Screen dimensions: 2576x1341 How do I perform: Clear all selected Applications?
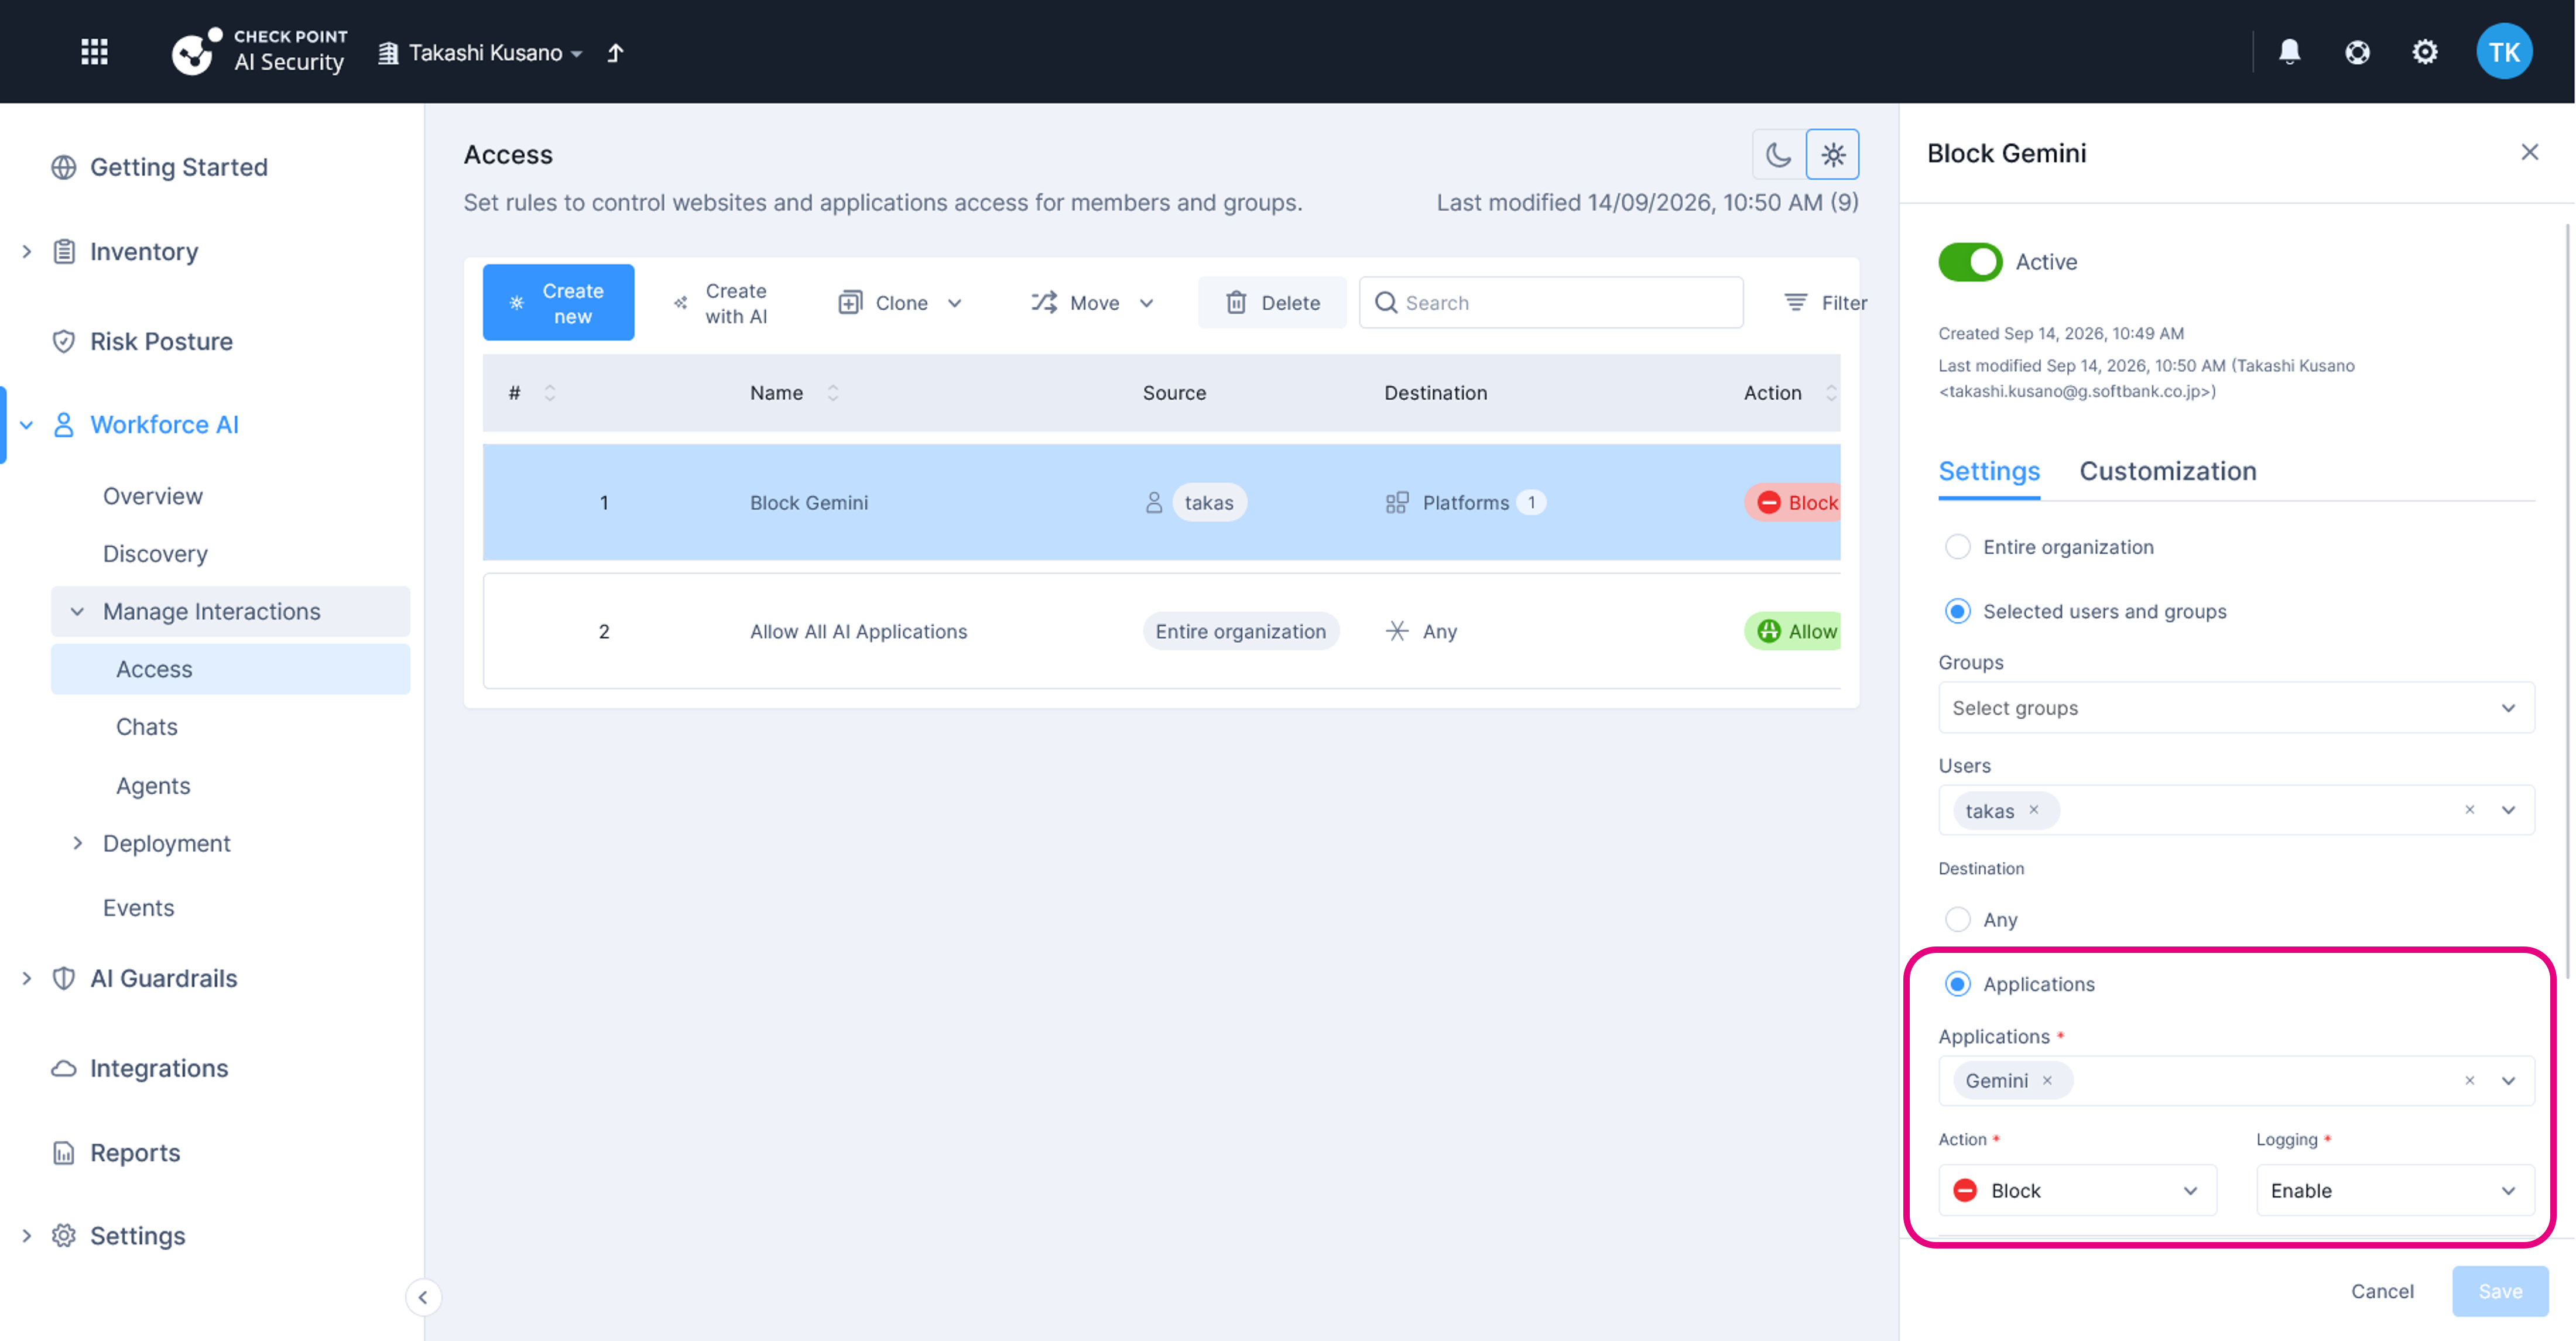(2470, 1080)
